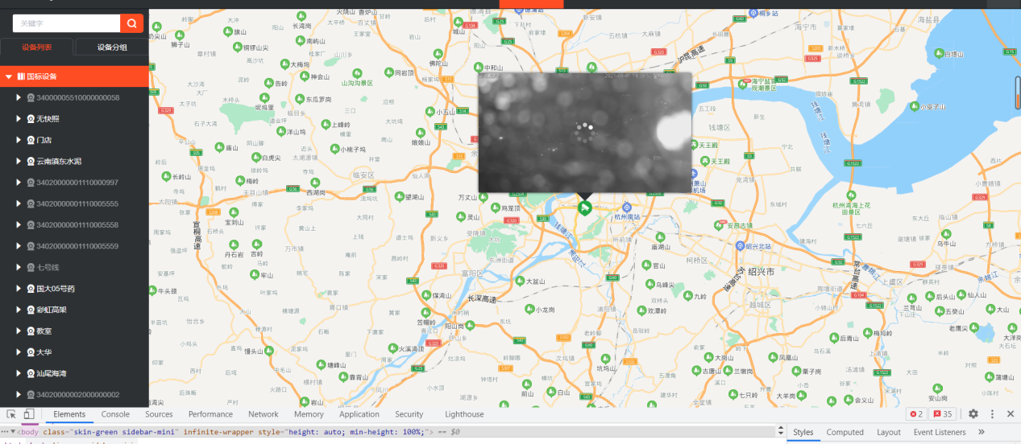The height and width of the screenshot is (444, 1021).
Task: Expand the 七号线 device node
Action: [19, 267]
